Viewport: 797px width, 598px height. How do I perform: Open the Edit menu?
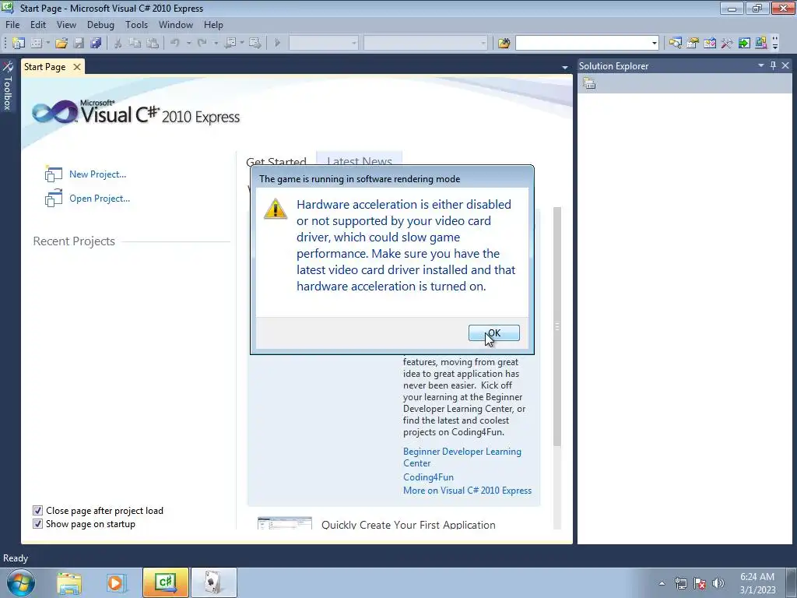click(38, 24)
